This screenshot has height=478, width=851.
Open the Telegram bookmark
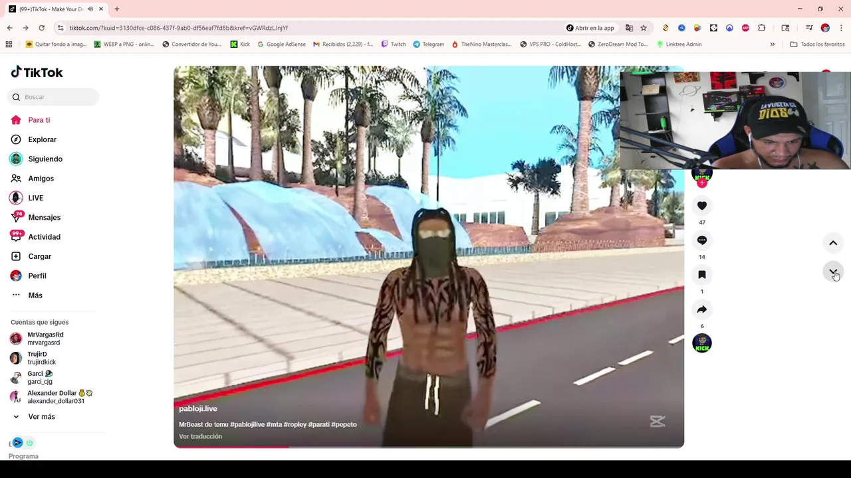point(428,44)
